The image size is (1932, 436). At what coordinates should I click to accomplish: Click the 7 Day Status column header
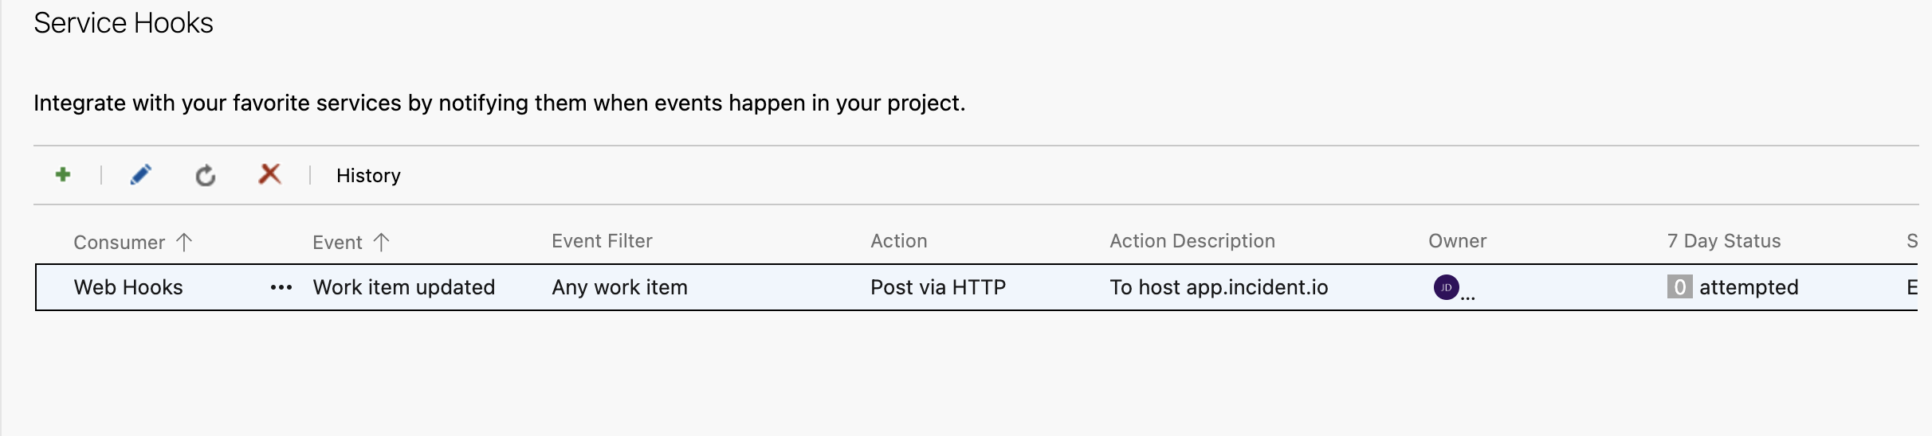point(1723,241)
